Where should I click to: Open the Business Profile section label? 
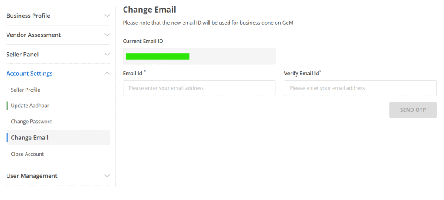pyautogui.click(x=28, y=16)
